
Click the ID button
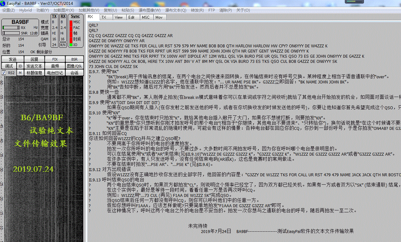coord(20,66)
